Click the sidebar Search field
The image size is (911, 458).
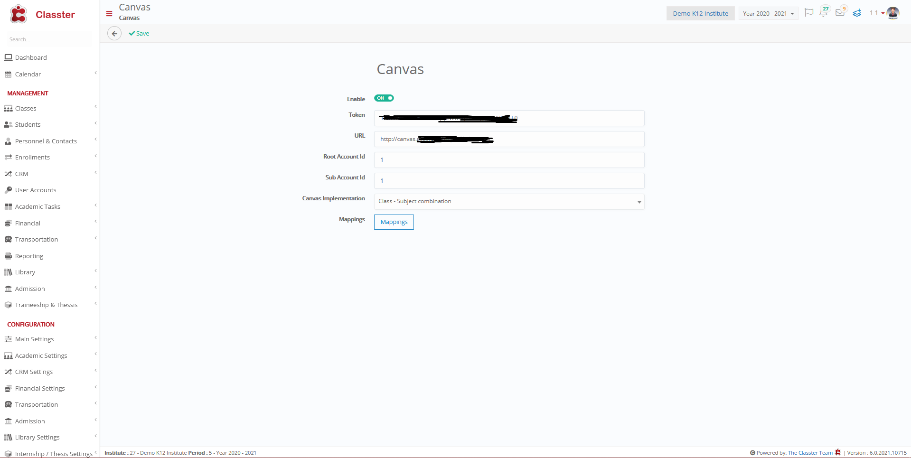(49, 39)
